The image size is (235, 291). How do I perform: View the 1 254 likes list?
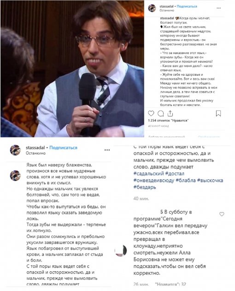168,121
